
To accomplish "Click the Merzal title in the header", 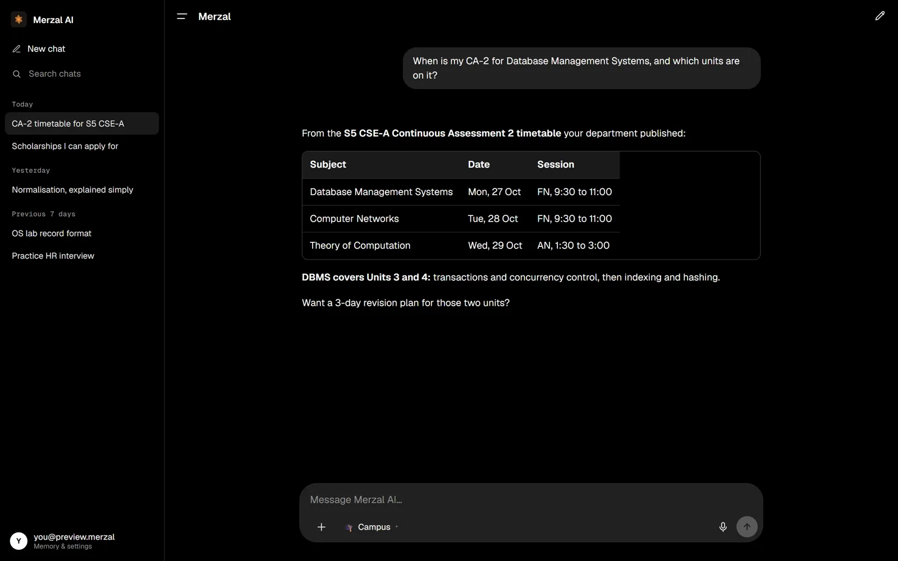I will click(x=214, y=17).
